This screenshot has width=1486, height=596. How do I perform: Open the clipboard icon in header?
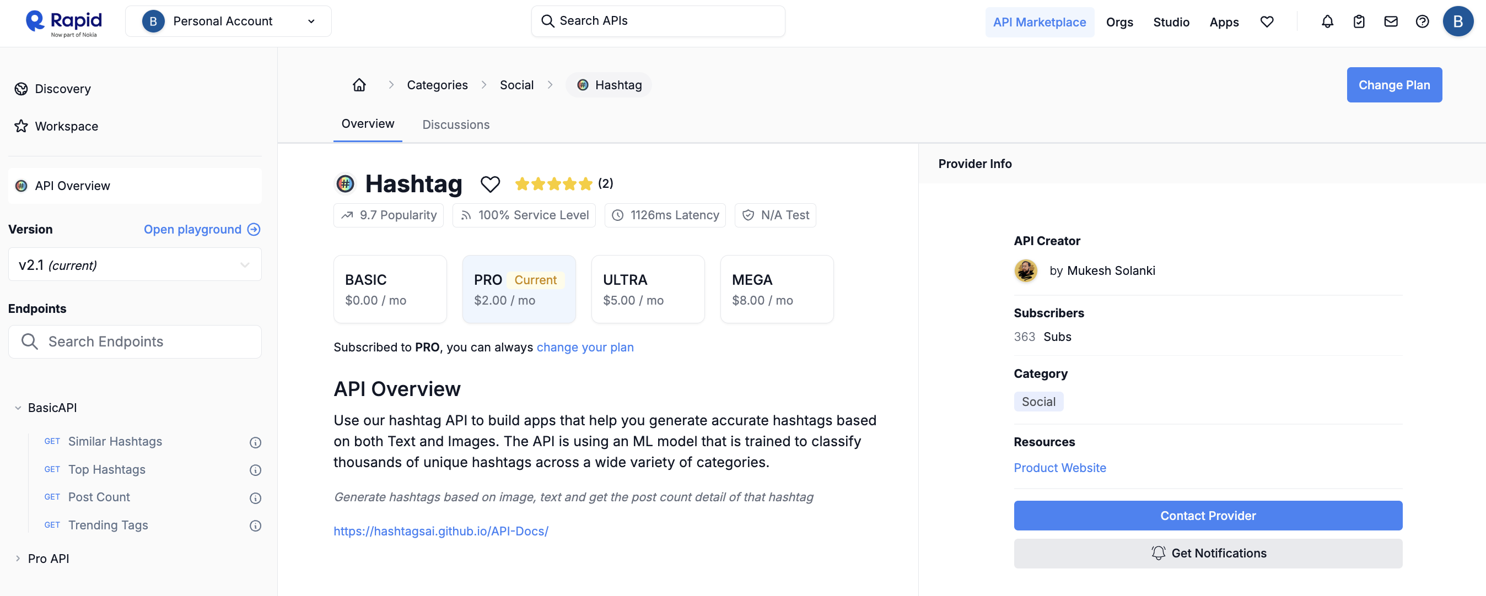(x=1359, y=22)
